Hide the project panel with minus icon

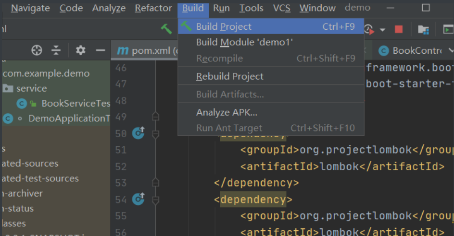pos(100,50)
